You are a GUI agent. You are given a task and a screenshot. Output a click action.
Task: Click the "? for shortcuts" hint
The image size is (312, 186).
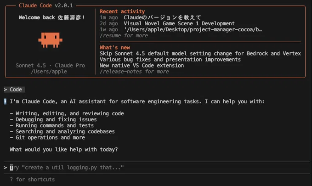(x=32, y=180)
